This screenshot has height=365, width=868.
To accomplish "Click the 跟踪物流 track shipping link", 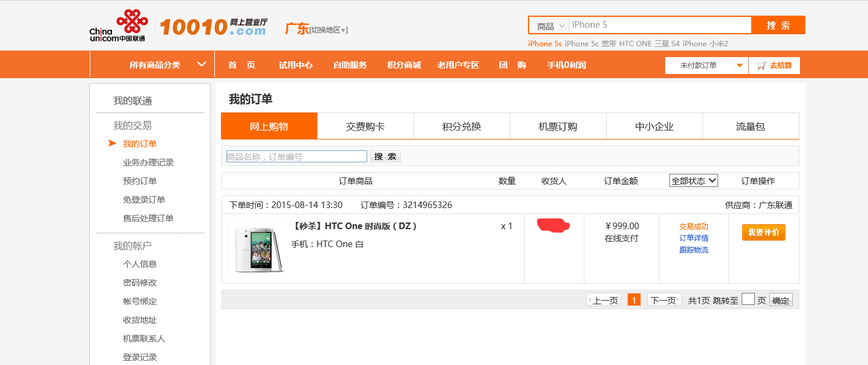I will click(x=693, y=250).
